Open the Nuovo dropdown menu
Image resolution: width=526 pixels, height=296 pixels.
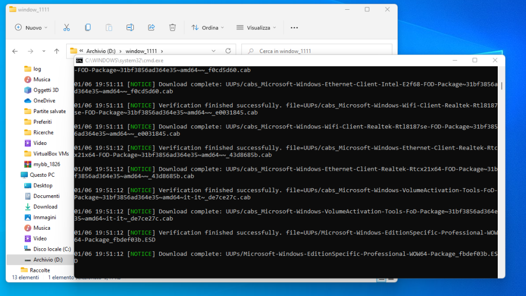click(x=31, y=28)
